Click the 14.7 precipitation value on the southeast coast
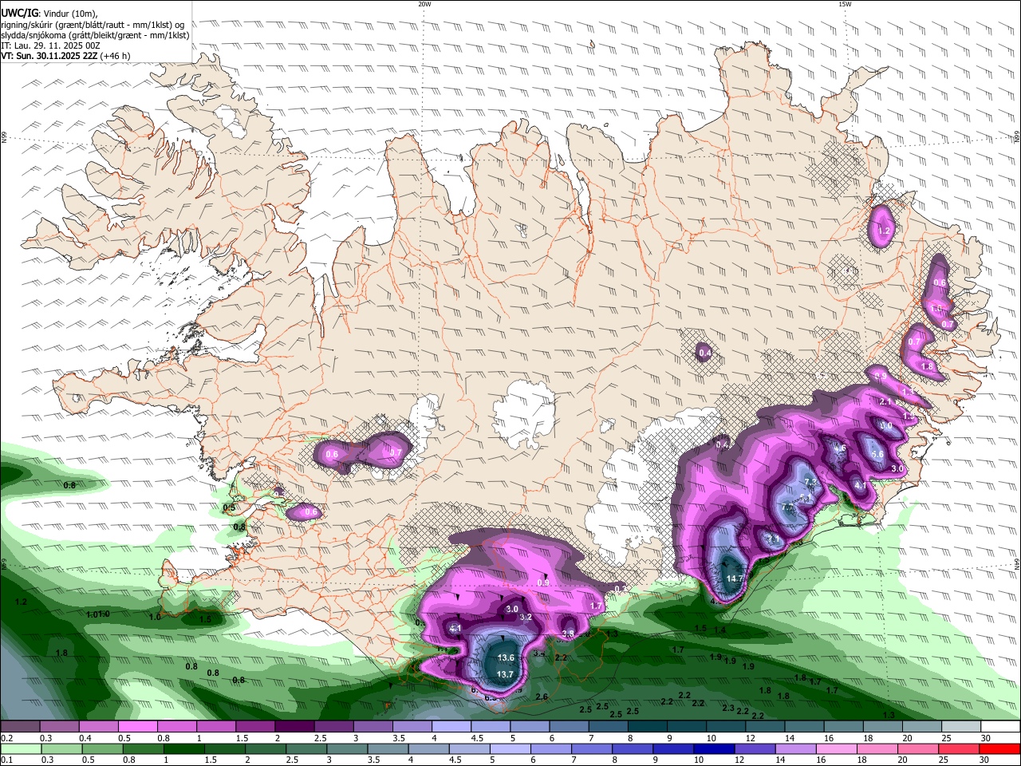The width and height of the screenshot is (1021, 766). tap(735, 578)
